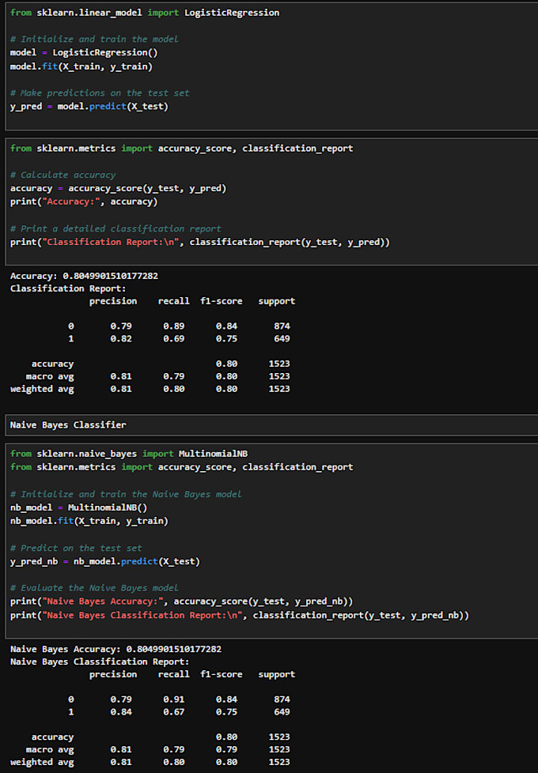This screenshot has height=773, width=538.
Task: Click the print("Accuracy:", accuracy) statement
Action: tap(83, 201)
